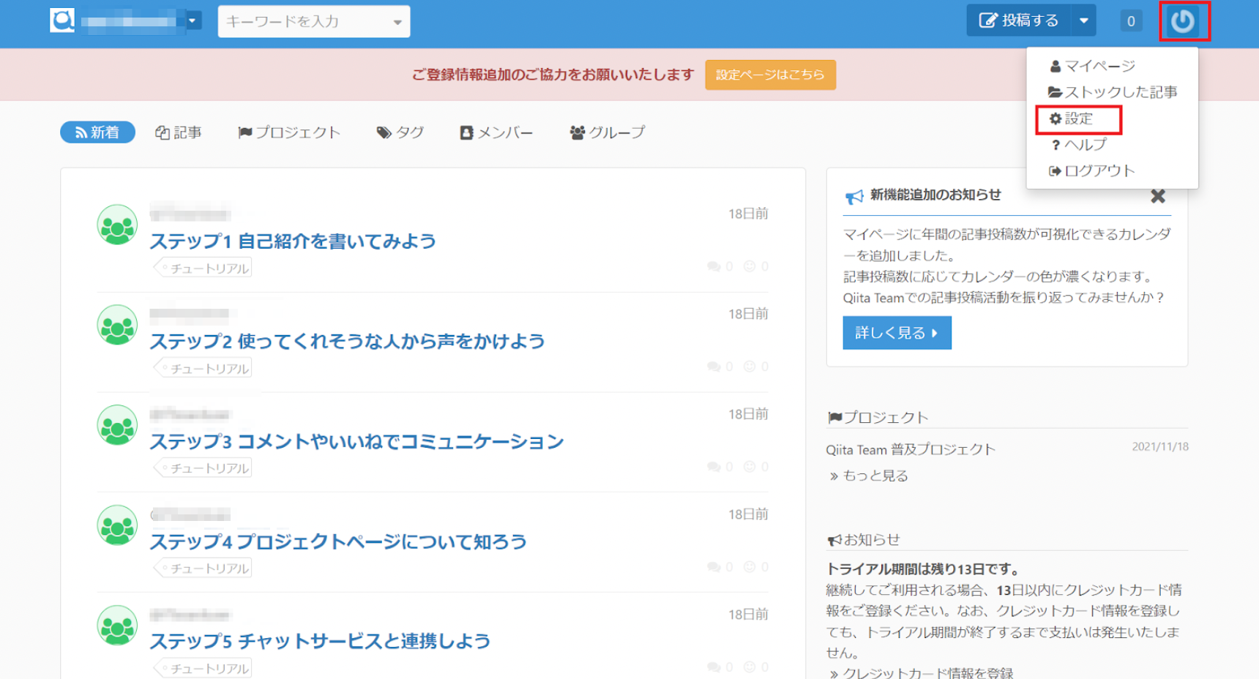Open the チュートリアル tag under ステップ4
Image resolution: width=1259 pixels, height=679 pixels.
pyautogui.click(x=205, y=569)
